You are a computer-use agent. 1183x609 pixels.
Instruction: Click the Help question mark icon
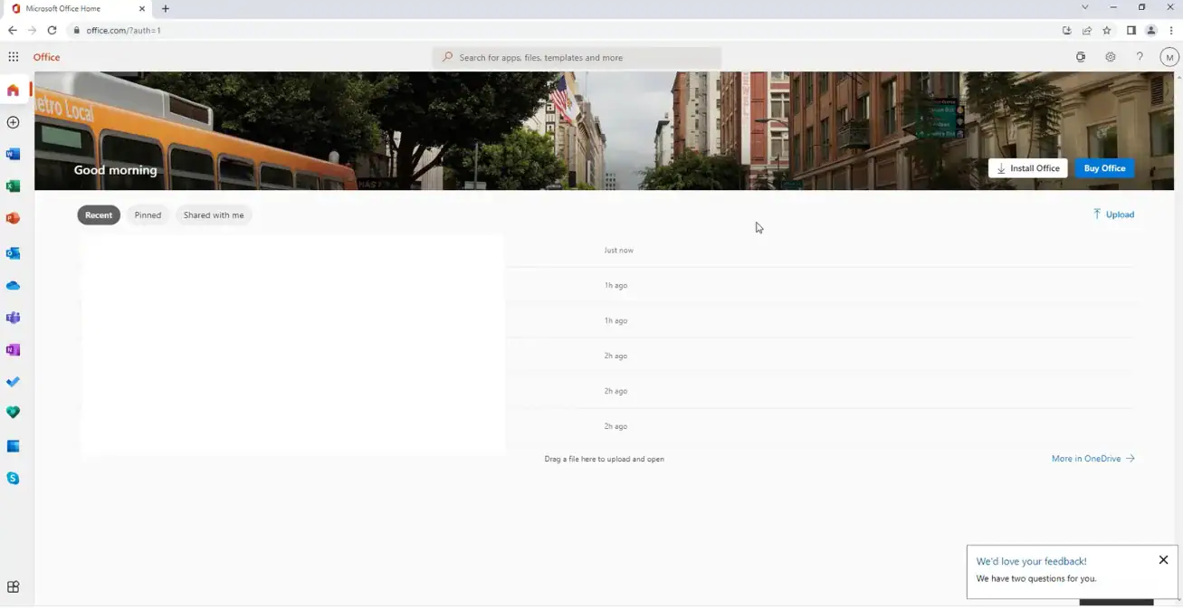click(1140, 57)
